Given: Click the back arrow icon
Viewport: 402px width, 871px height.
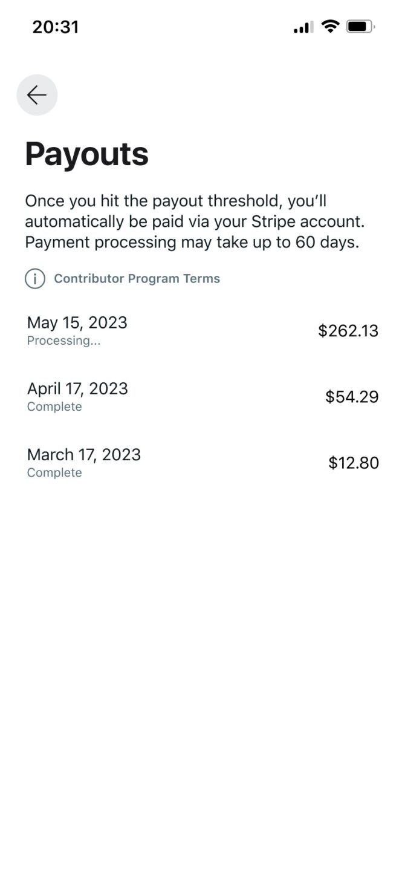Looking at the screenshot, I should [36, 95].
